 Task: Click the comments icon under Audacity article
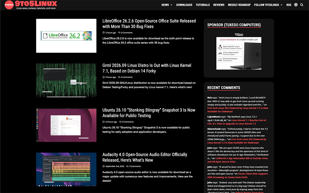[x=127, y=166]
